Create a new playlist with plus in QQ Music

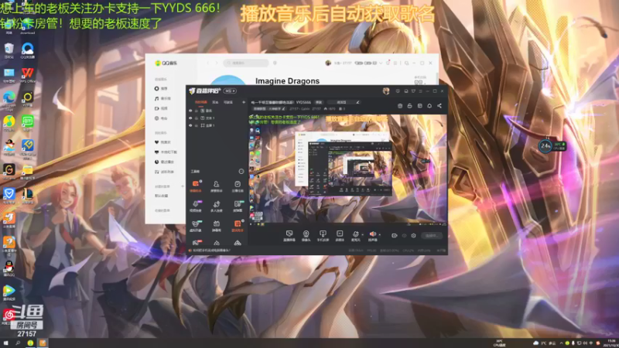(x=183, y=186)
